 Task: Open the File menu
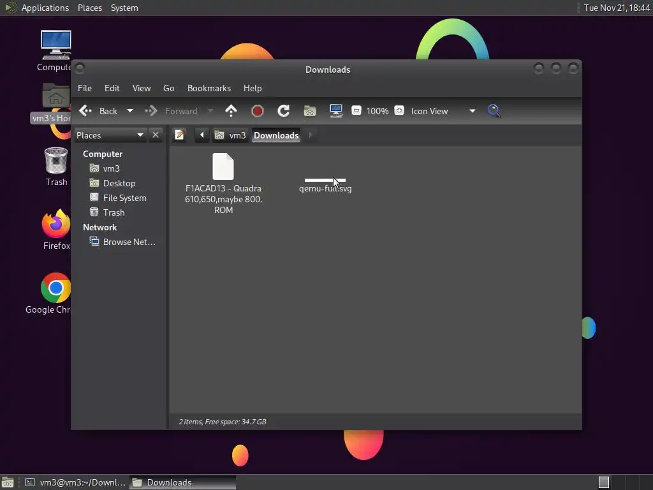pyautogui.click(x=85, y=88)
